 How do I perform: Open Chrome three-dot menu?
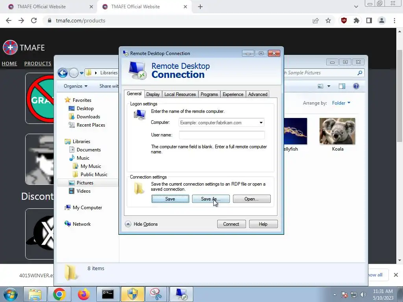(394, 20)
